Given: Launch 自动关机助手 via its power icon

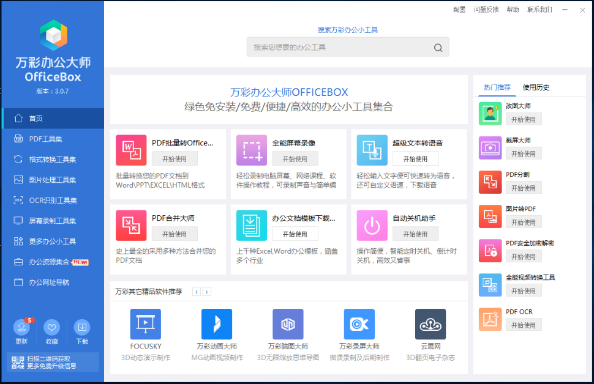Looking at the screenshot, I should [x=372, y=226].
